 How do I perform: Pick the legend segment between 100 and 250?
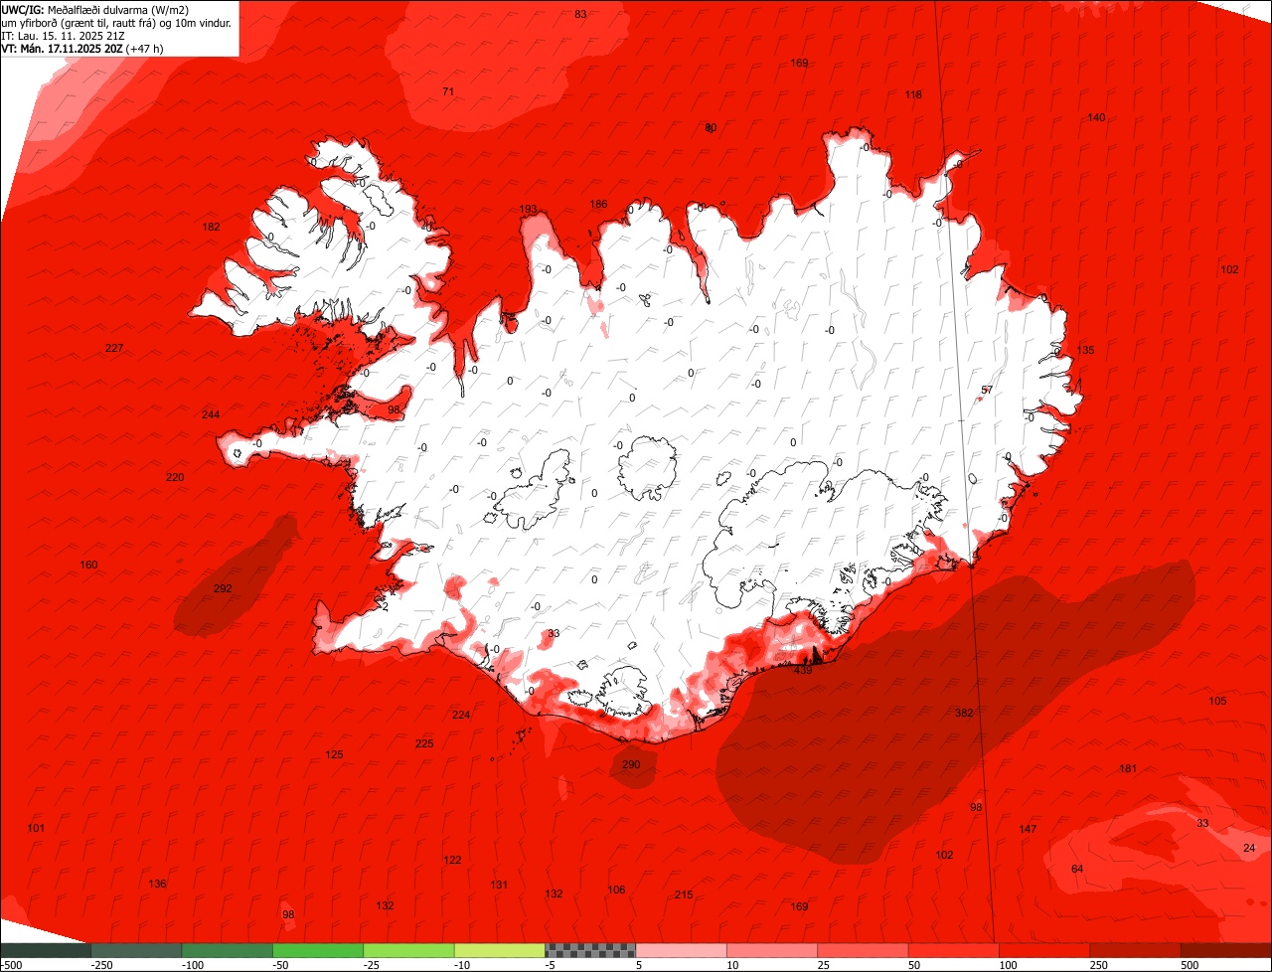pyautogui.click(x=1043, y=950)
